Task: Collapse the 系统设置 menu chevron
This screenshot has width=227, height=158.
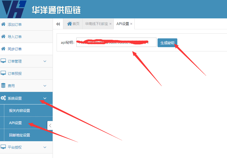Action: pyautogui.click(x=45, y=98)
